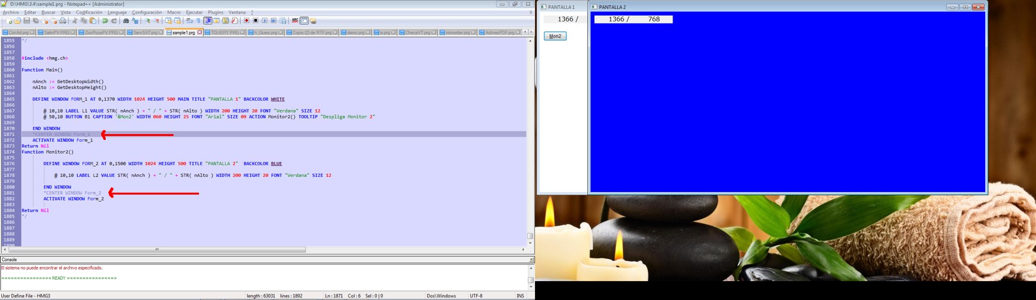Toggle the console panel toolbar button
This screenshot has width=1036, height=300.
click(x=304, y=21)
